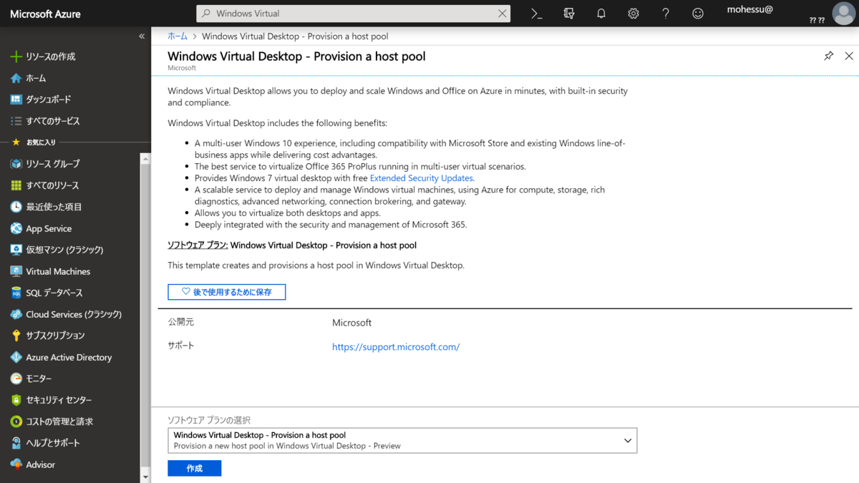Click the search magnifier icon
Screen dimensions: 859x483
(206, 13)
